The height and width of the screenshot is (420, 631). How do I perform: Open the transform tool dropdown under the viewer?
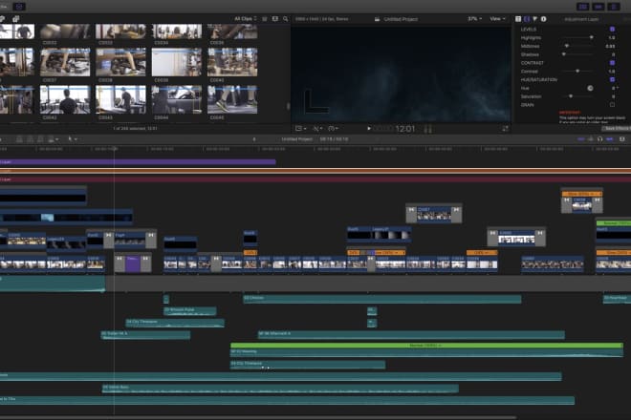(x=301, y=129)
